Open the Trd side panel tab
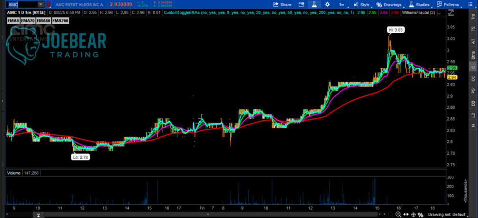478x218 pixels. 473,18
